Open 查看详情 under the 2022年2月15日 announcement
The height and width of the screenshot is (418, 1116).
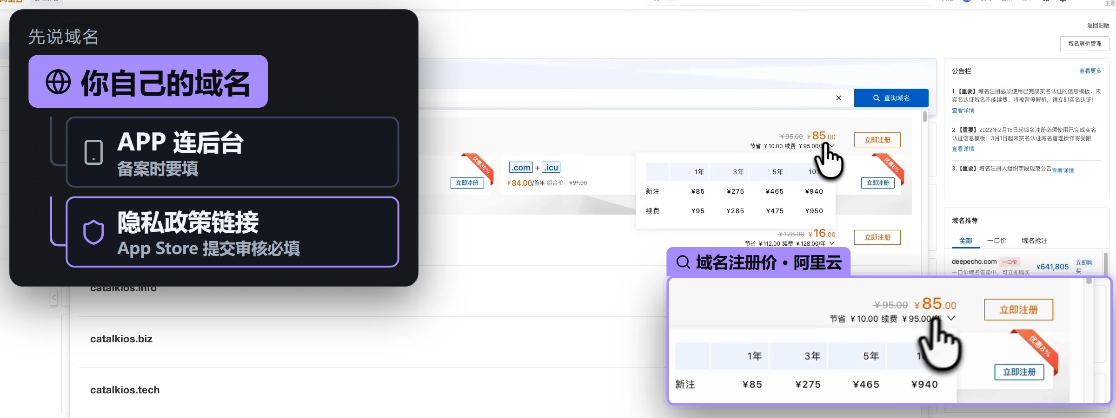pyautogui.click(x=963, y=149)
